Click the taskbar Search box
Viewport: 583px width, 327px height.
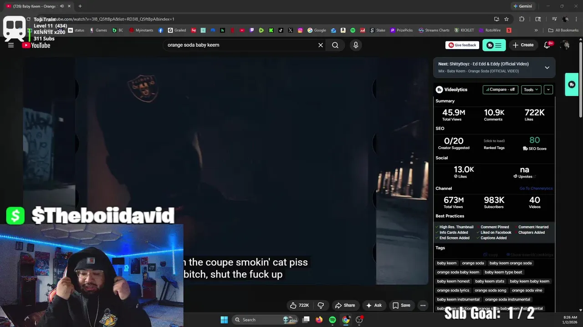(266, 320)
